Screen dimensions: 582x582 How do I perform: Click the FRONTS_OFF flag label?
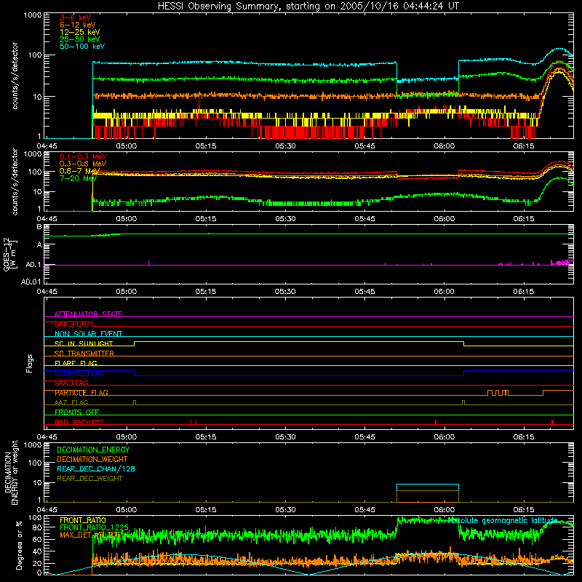(x=77, y=412)
